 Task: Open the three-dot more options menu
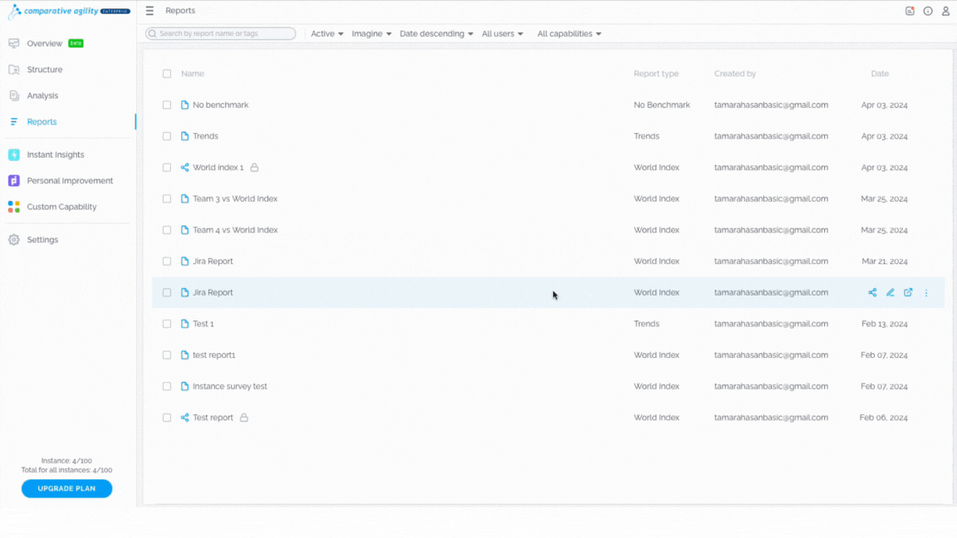tap(926, 293)
